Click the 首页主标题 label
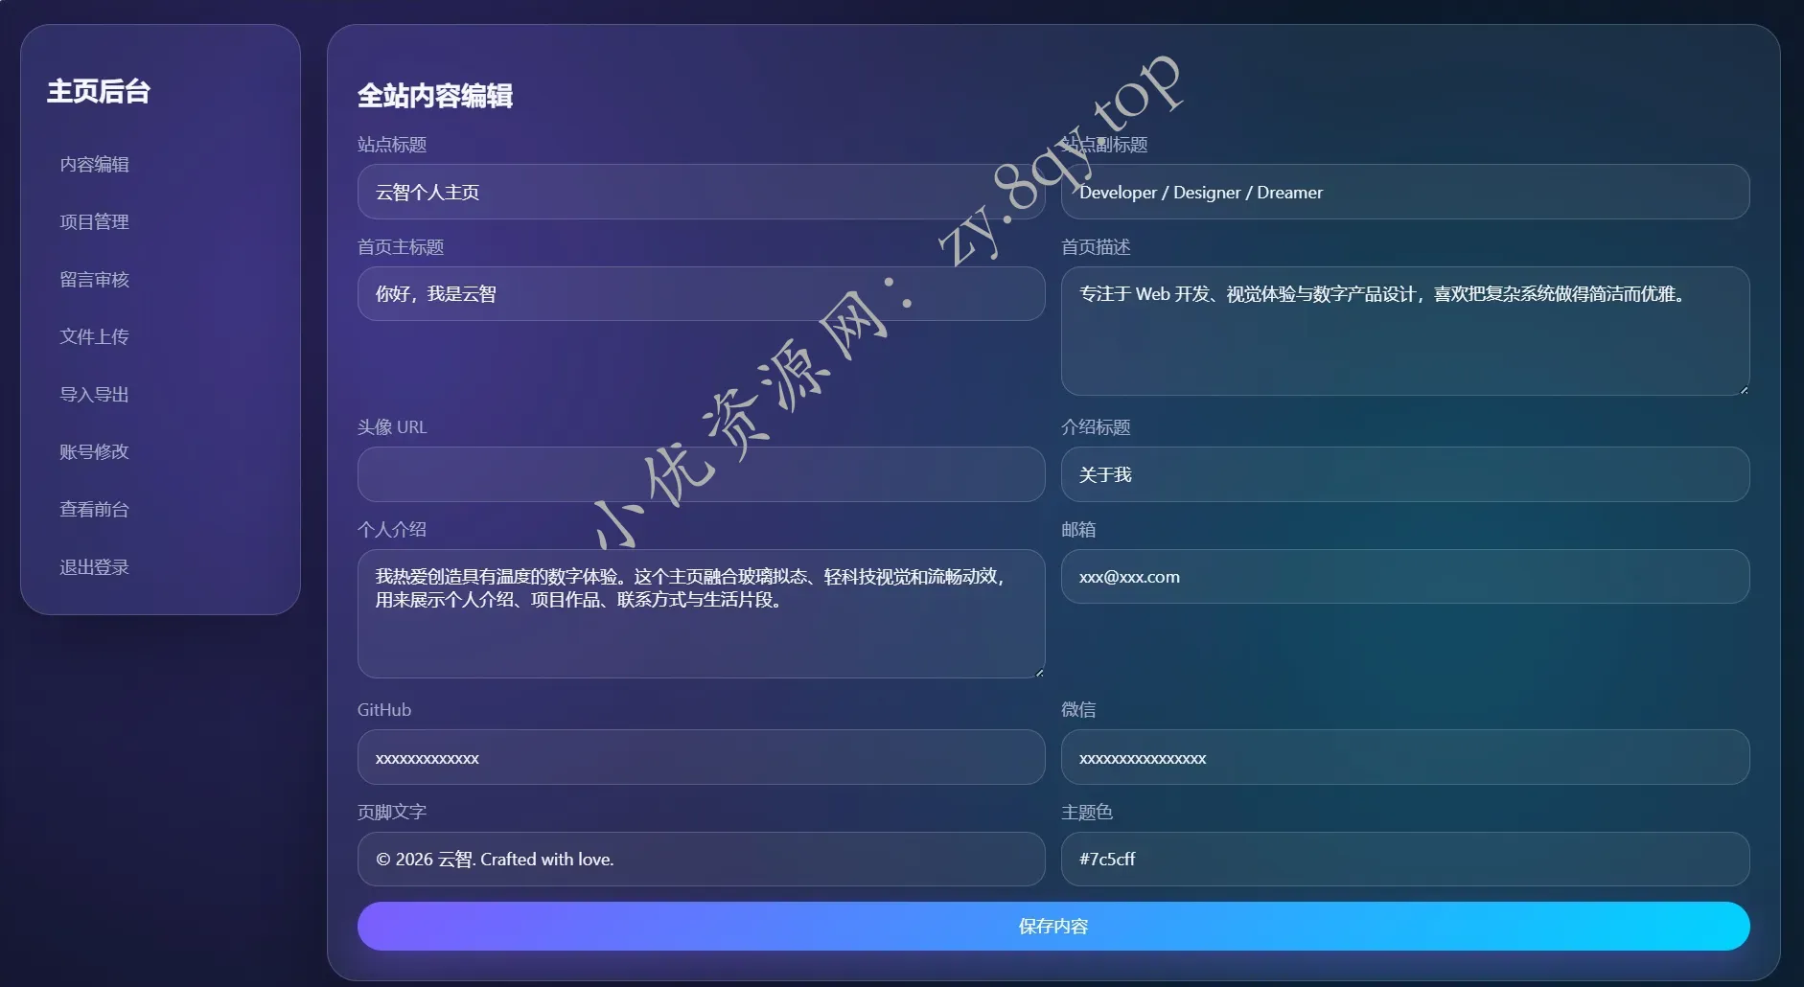Screen dimensions: 1804x987 [x=401, y=247]
